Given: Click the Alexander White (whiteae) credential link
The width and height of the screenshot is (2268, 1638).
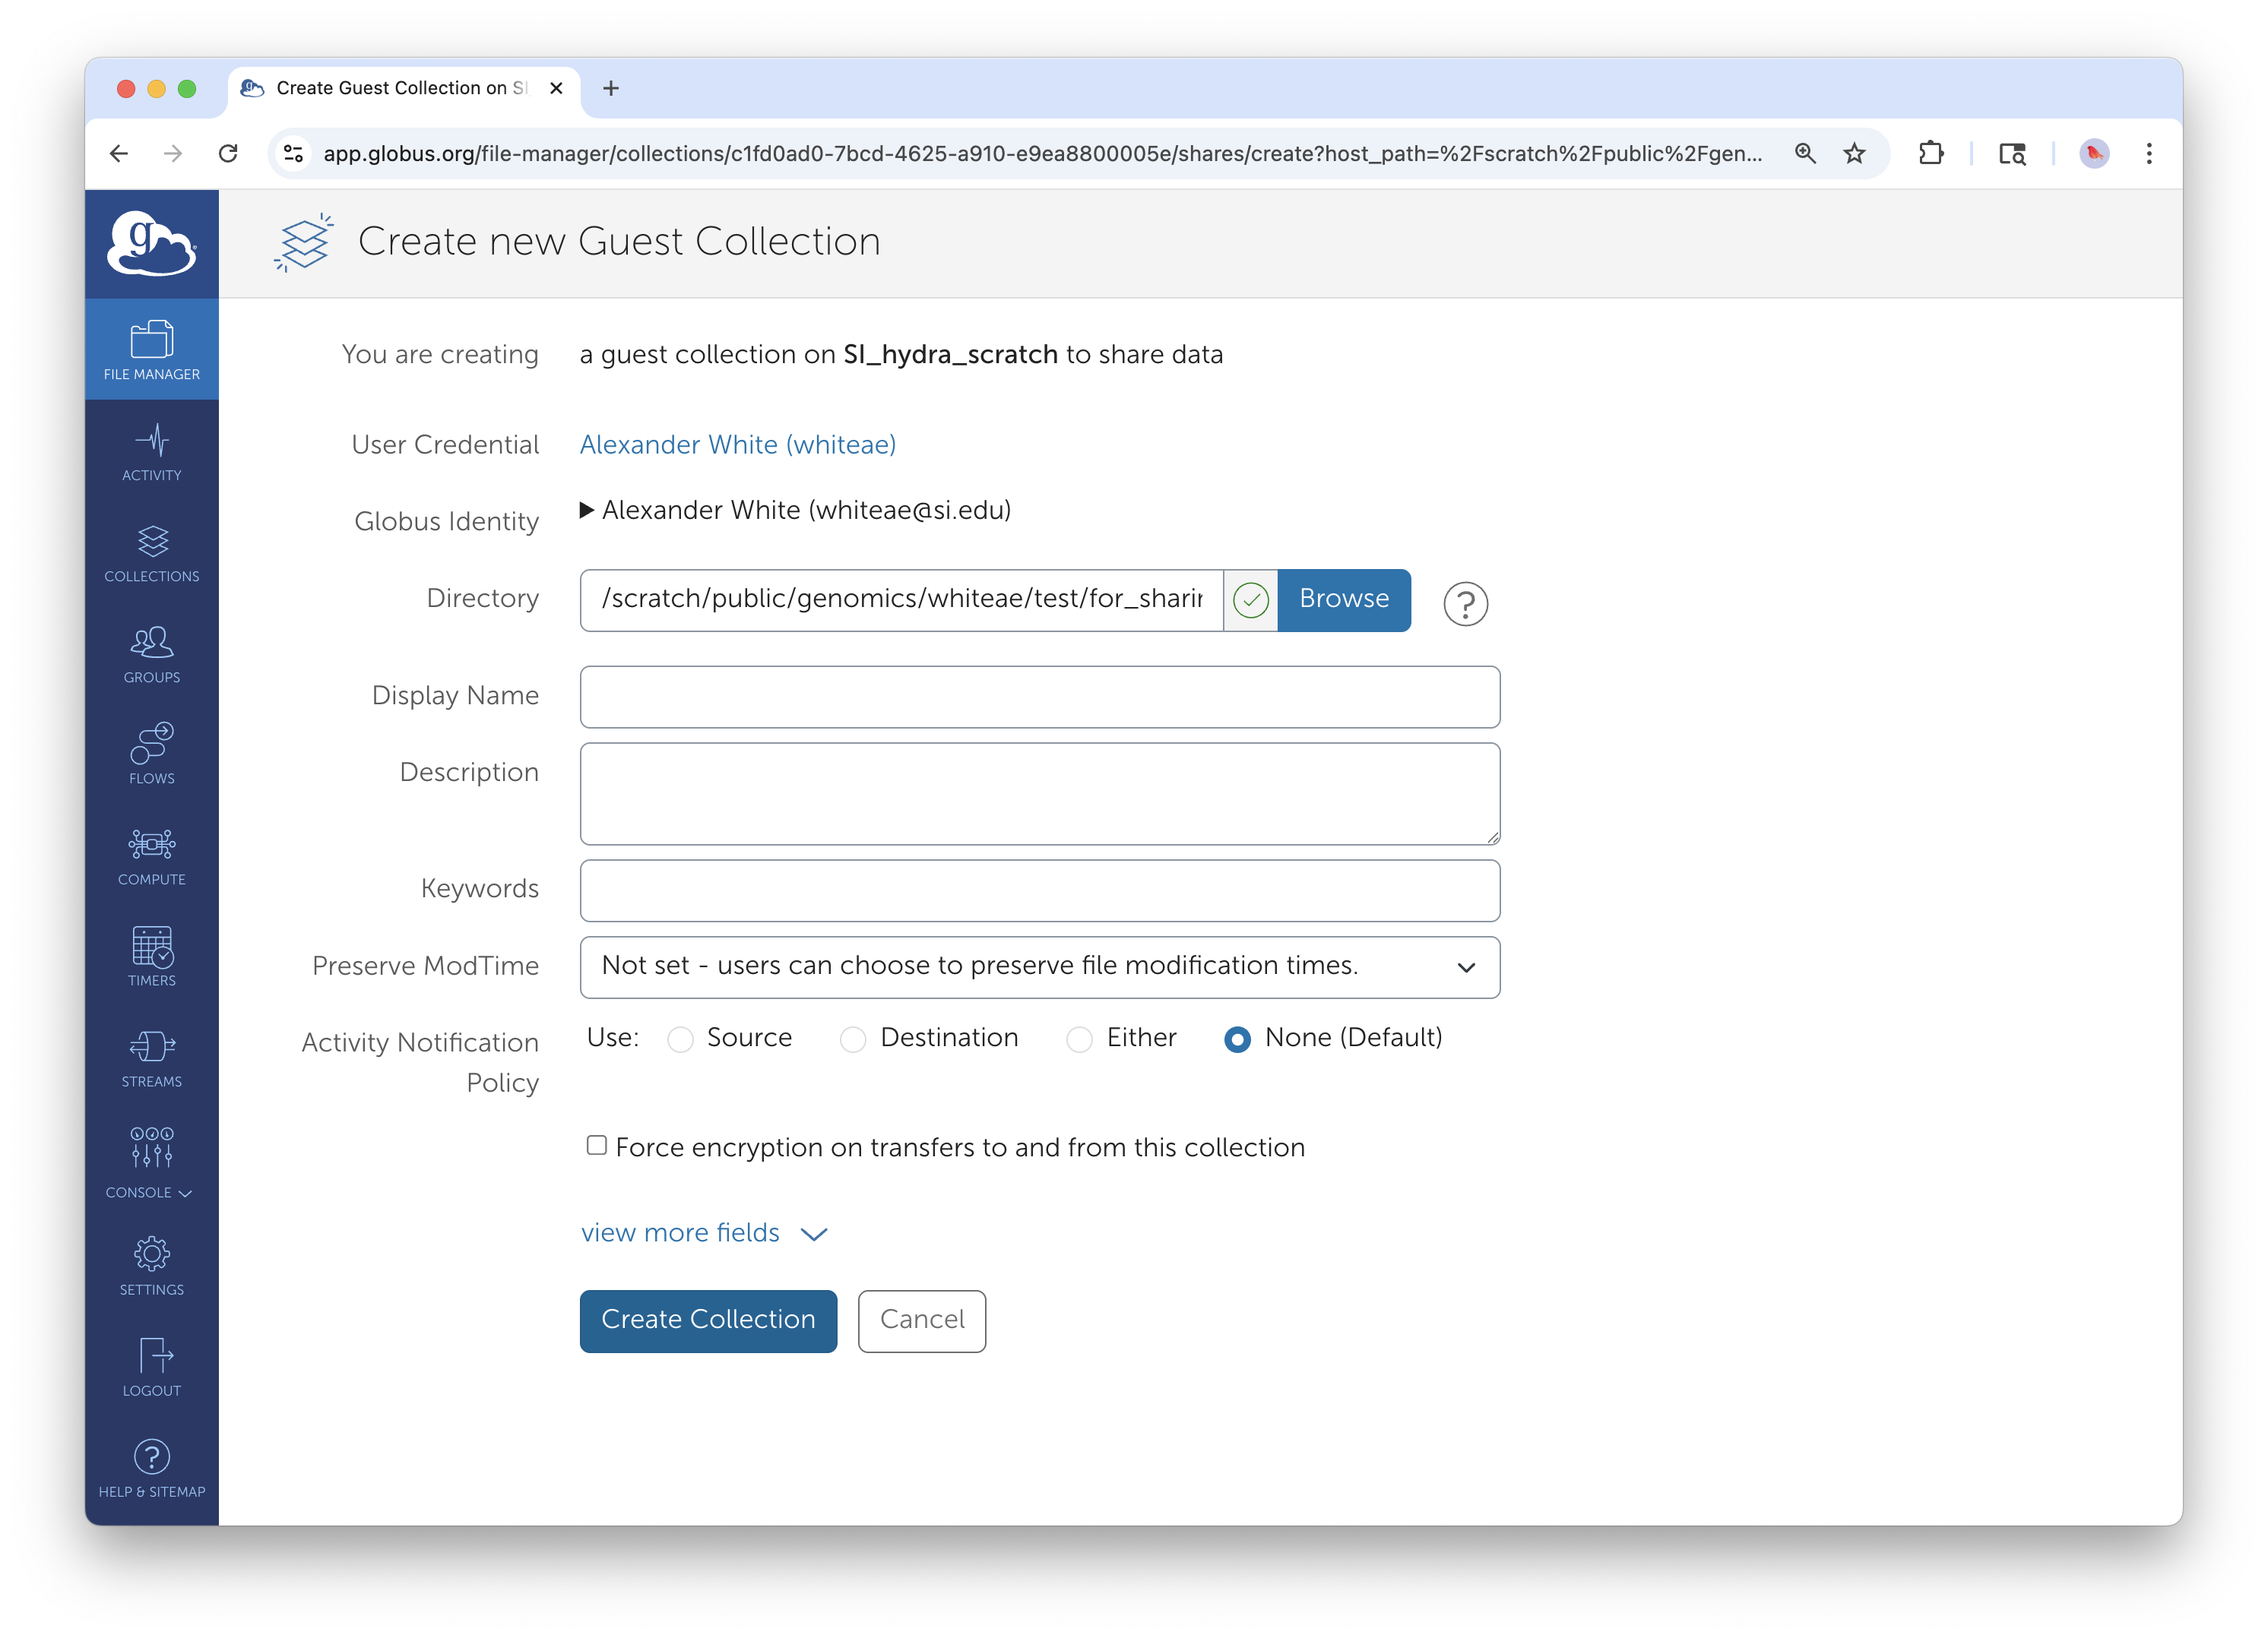Looking at the screenshot, I should pos(737,444).
